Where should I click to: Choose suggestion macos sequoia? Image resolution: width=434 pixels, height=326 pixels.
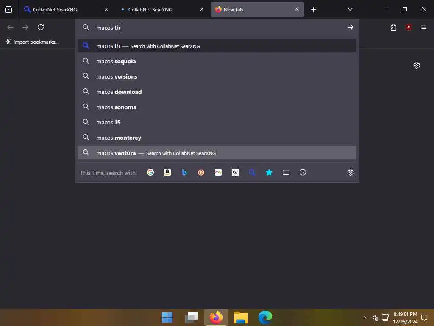(217, 61)
